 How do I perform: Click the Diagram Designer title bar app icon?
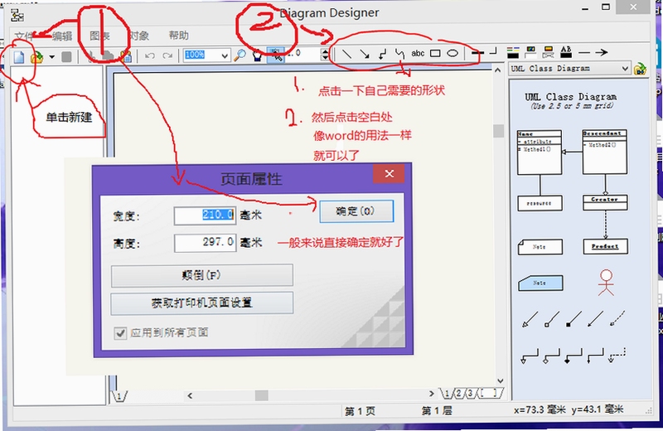click(17, 16)
